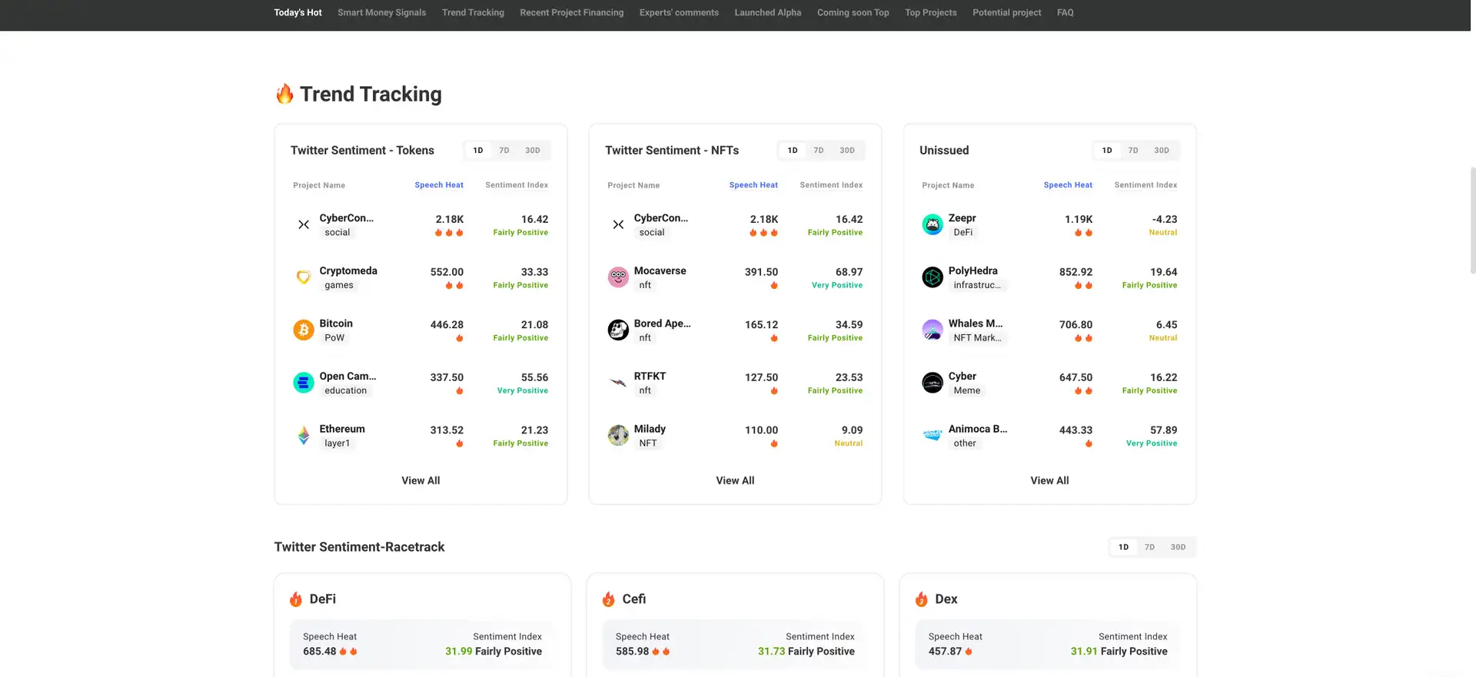The height and width of the screenshot is (677, 1476).
Task: Sort Unissued table by Sentiment Index
Action: (x=1145, y=185)
